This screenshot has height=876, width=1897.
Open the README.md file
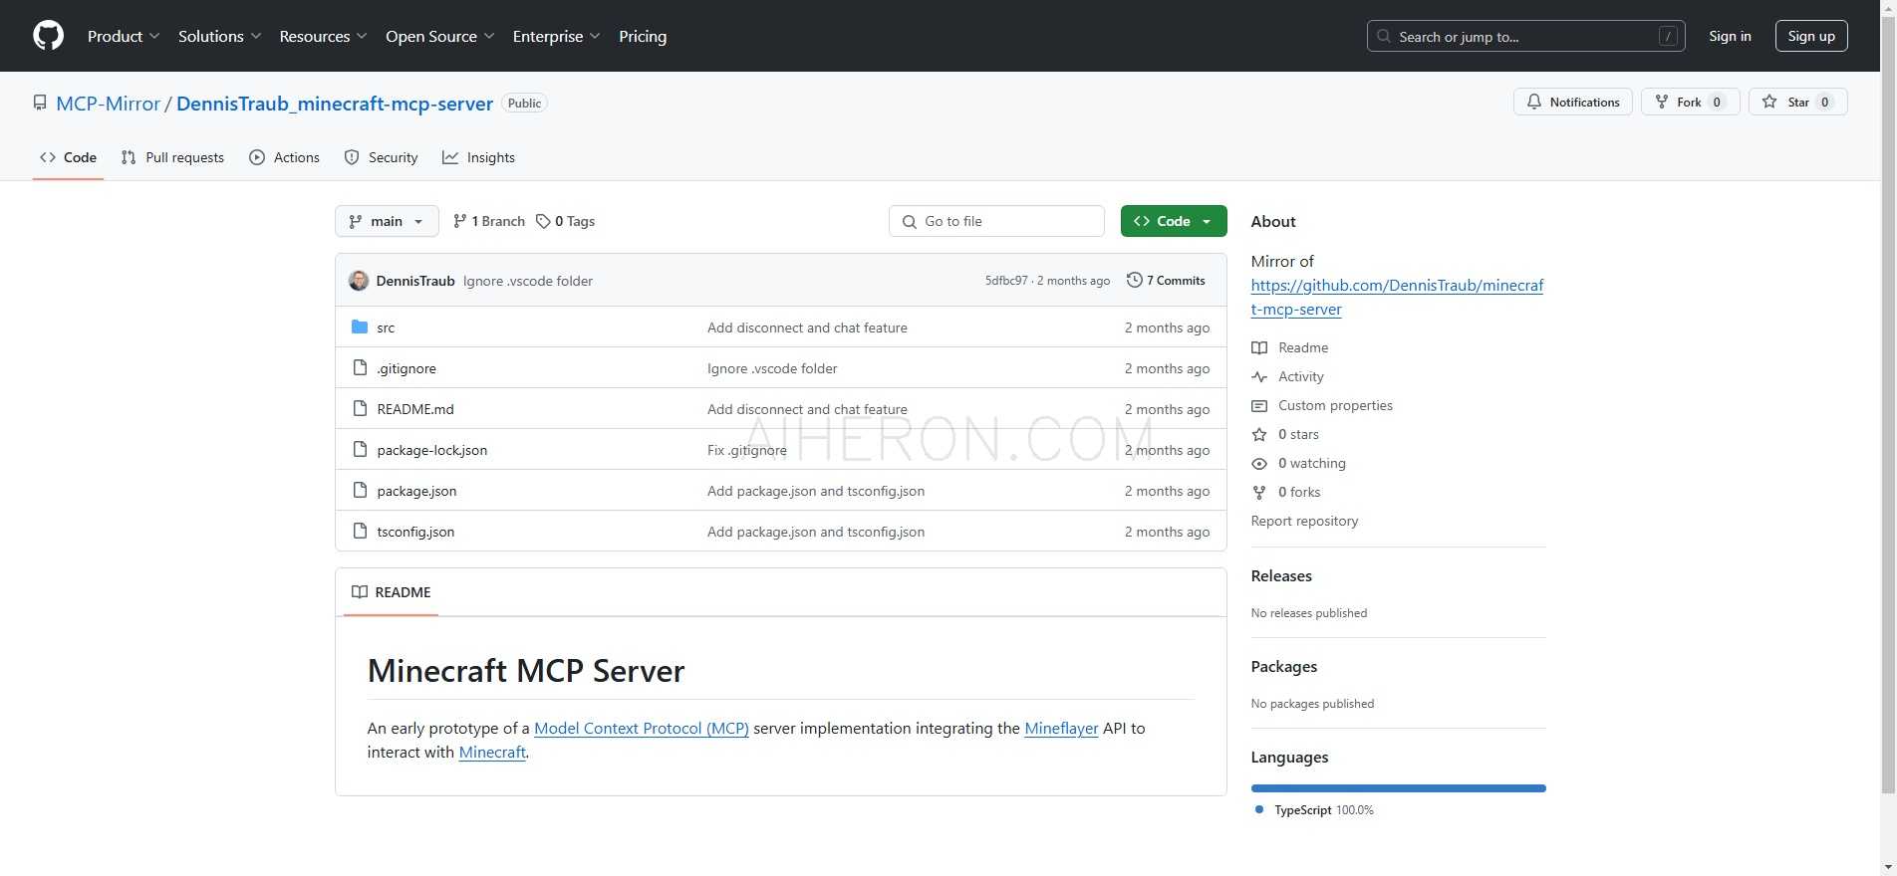pos(415,409)
